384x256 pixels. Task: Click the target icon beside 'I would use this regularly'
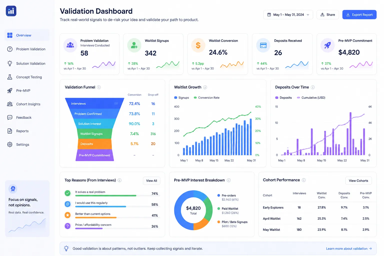[67, 204]
